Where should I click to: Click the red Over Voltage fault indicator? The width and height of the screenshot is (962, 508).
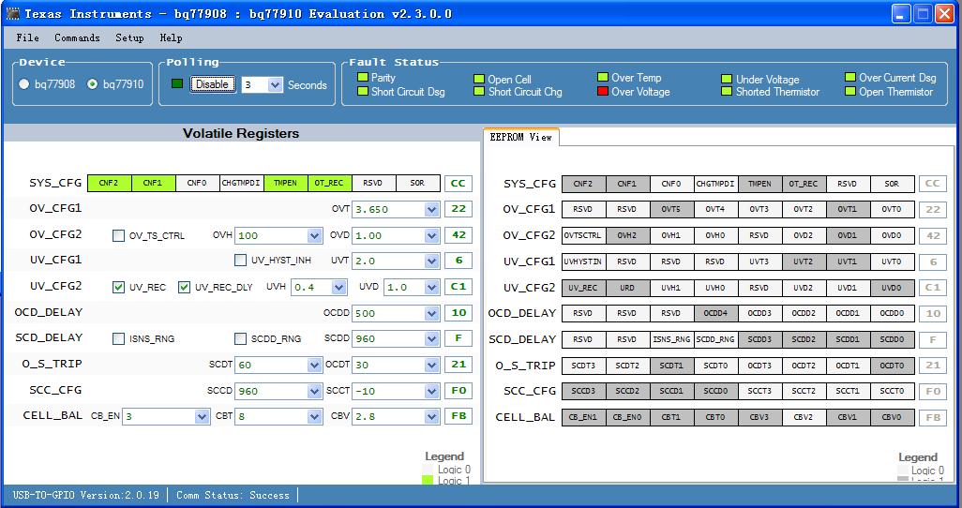click(x=603, y=92)
